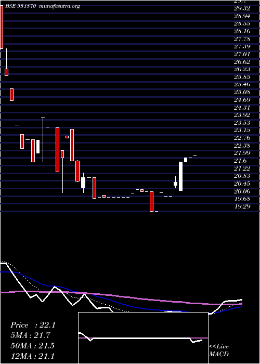Click the 19.29 price axis label
Screen dimensions: 260x364
click(242, 206)
